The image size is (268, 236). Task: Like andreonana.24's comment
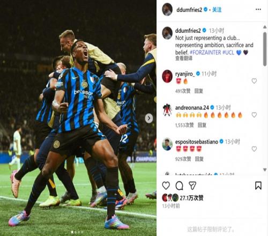(254, 115)
